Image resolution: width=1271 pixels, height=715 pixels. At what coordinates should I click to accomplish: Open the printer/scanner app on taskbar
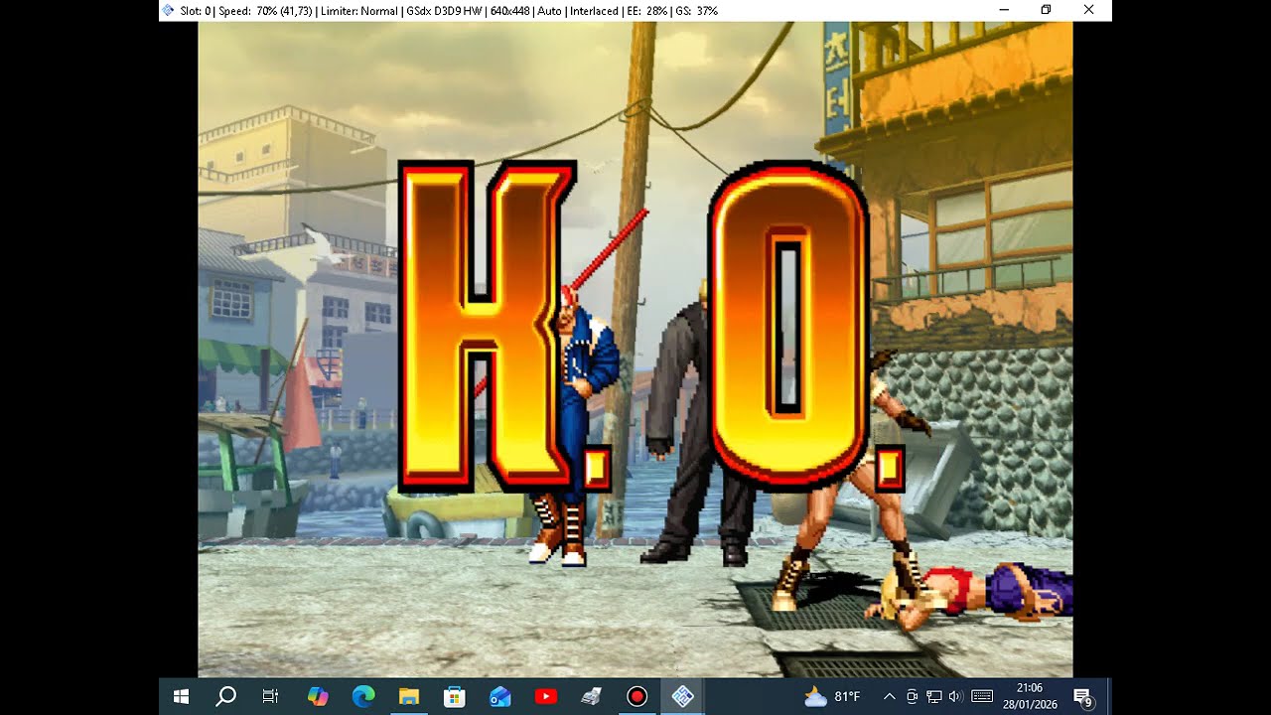(592, 696)
